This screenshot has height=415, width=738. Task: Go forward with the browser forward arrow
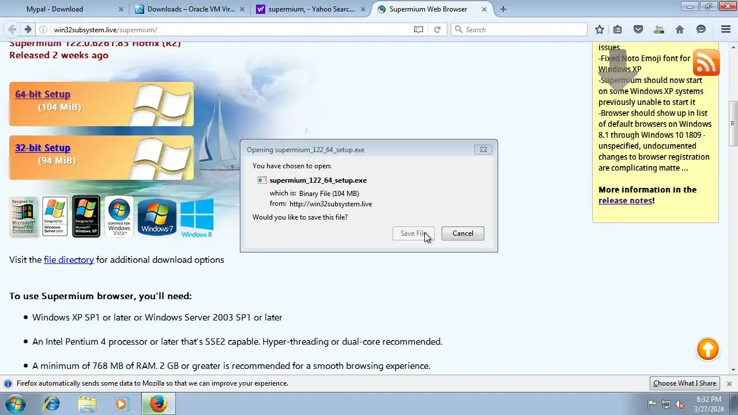(x=28, y=29)
